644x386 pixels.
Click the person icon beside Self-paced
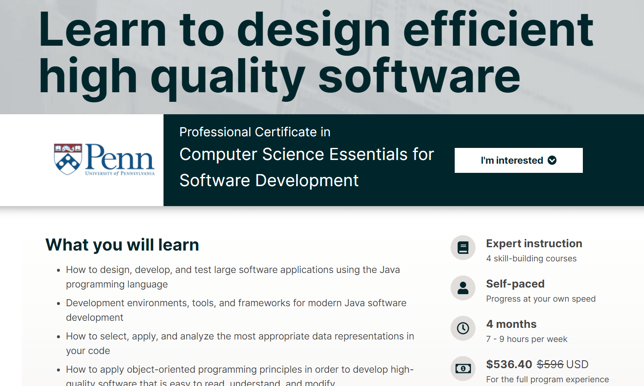[463, 288]
